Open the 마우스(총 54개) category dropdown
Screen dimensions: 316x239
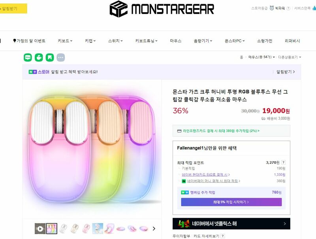[261, 57]
